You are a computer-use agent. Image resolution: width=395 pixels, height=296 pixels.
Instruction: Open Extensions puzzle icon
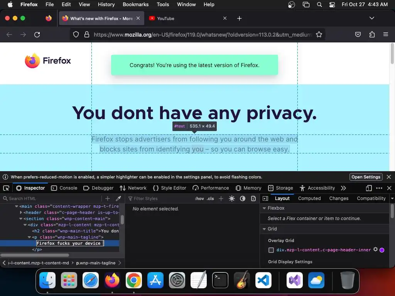[x=372, y=34]
